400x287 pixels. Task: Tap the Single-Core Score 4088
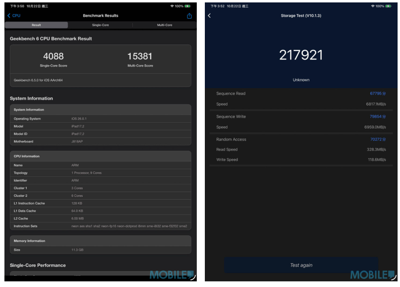54,56
